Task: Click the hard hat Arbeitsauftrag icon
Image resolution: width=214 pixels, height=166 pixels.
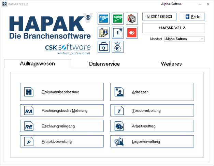Action: click(119, 126)
